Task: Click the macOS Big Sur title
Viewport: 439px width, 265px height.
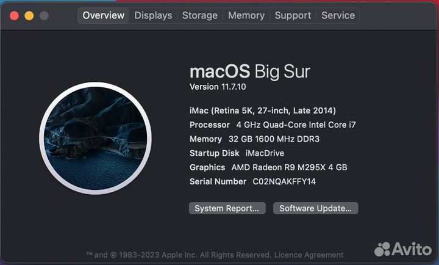Action: point(250,71)
